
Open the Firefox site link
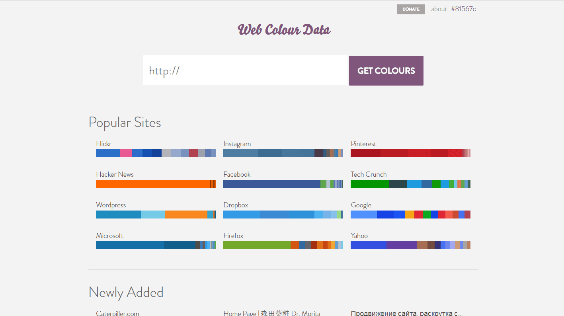tap(233, 236)
